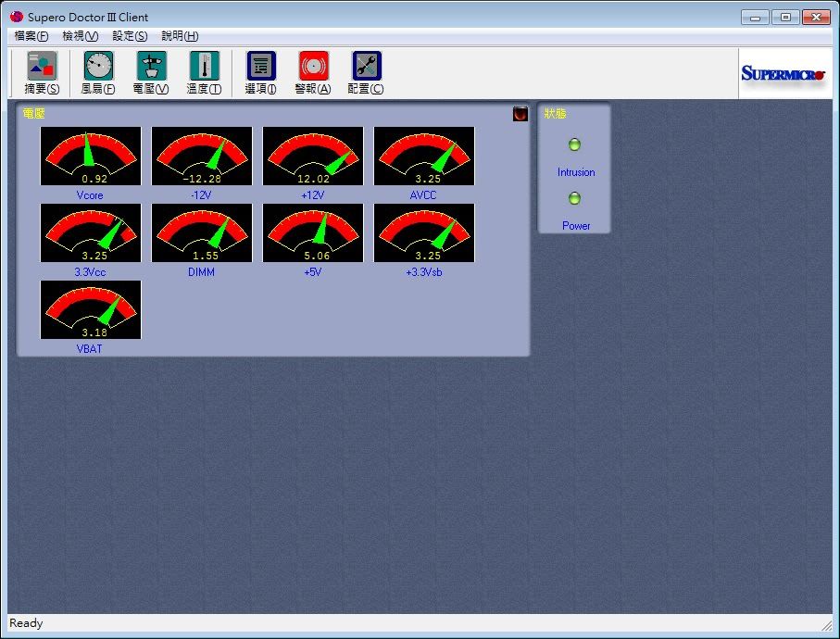Click the 警報(A) alarm icon
The height and width of the screenshot is (639, 840).
pyautogui.click(x=313, y=73)
